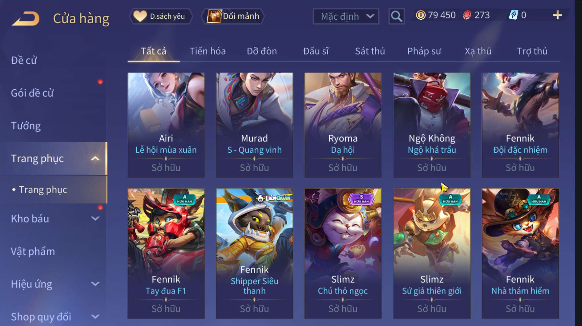The image size is (582, 326).
Task: Select the Murad S - Quang vinh skin card
Action: pyautogui.click(x=254, y=125)
